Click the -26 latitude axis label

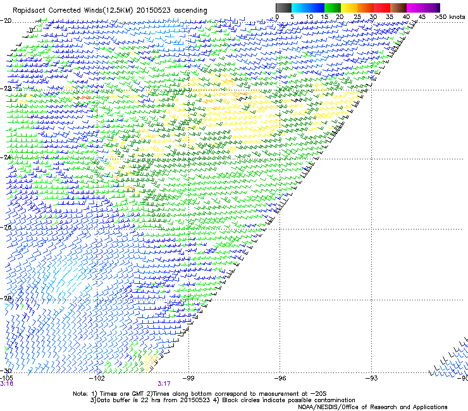pyautogui.click(x=6, y=228)
